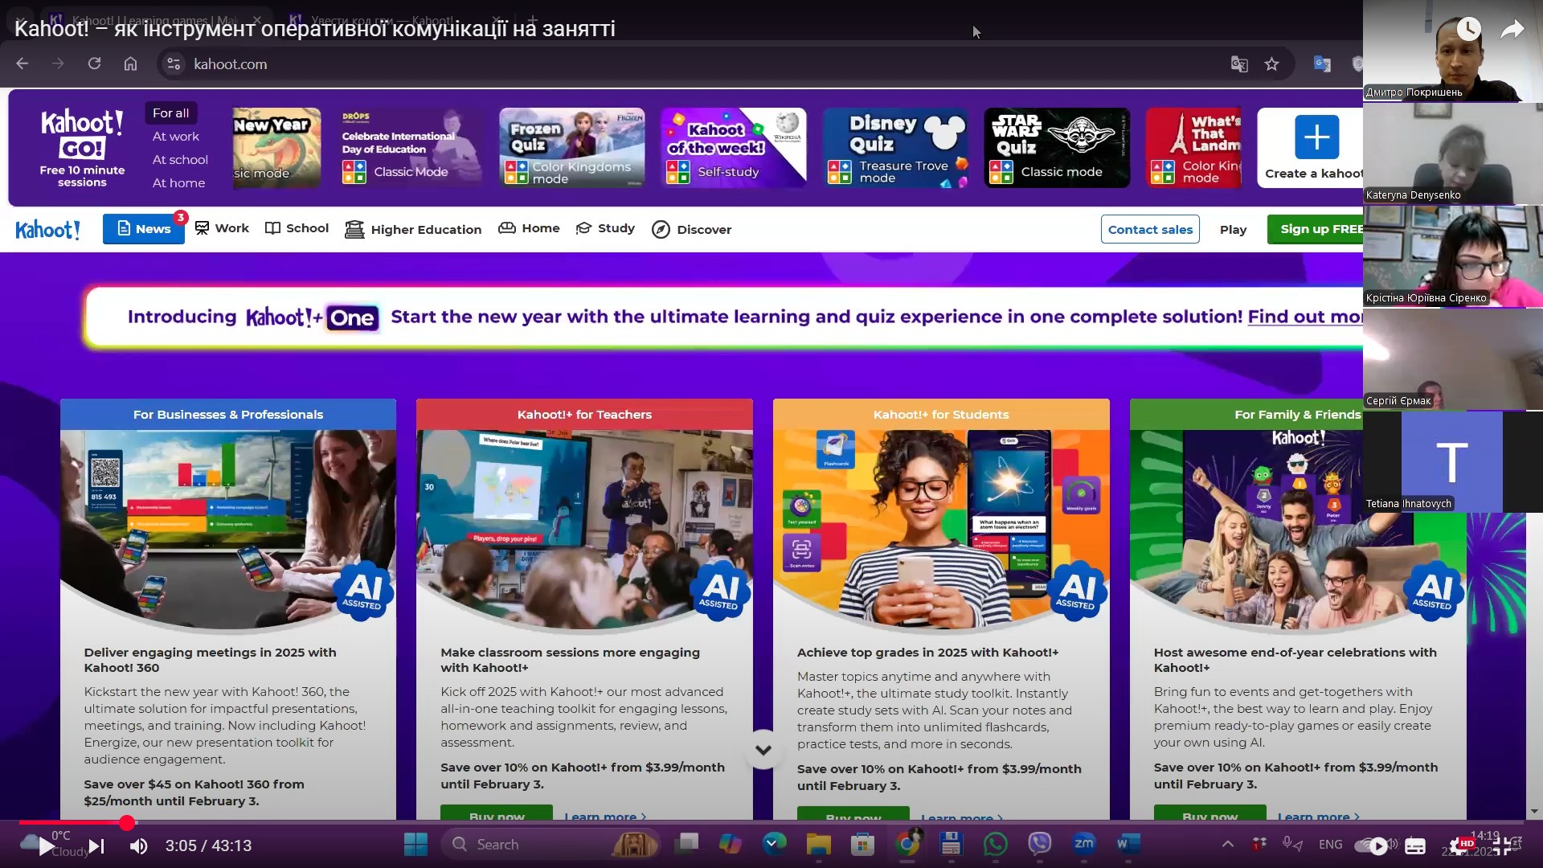The width and height of the screenshot is (1543, 868).
Task: Open Viber from taskbar
Action: [x=1039, y=844]
